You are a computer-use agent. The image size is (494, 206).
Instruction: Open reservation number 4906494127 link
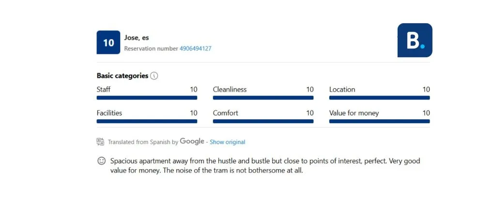pyautogui.click(x=195, y=48)
